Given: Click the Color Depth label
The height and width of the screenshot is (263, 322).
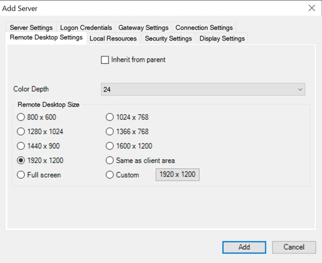Looking at the screenshot, I should 31,89.
